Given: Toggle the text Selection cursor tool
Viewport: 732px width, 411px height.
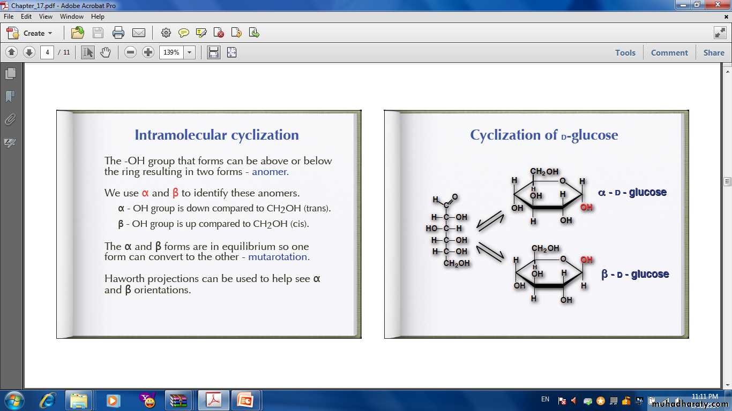Looking at the screenshot, I should click(x=88, y=52).
